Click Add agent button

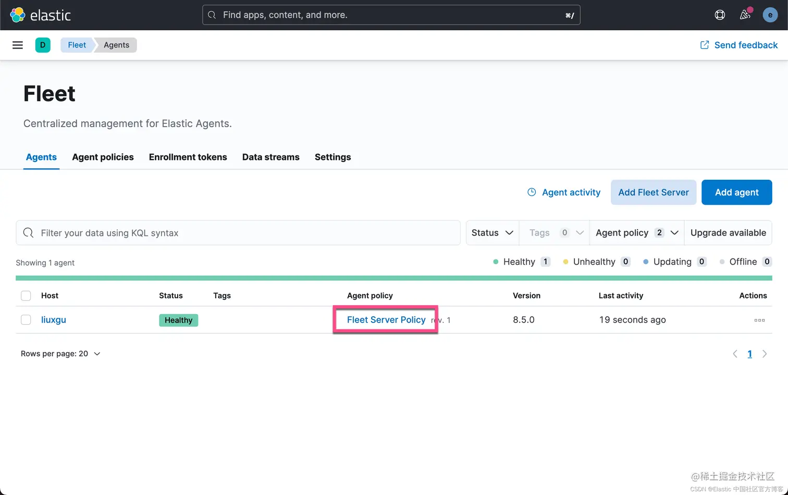pyautogui.click(x=736, y=192)
